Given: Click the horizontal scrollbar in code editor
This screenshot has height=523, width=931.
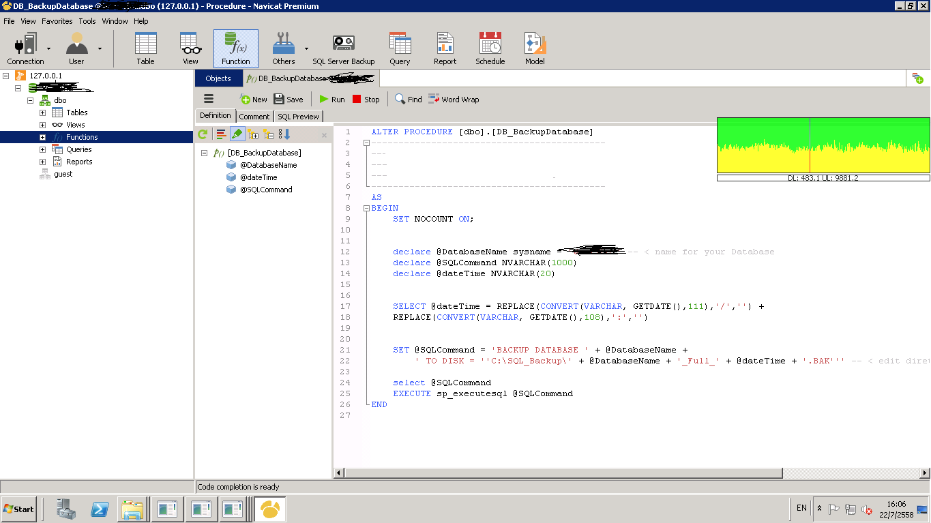Looking at the screenshot, I should point(563,473).
